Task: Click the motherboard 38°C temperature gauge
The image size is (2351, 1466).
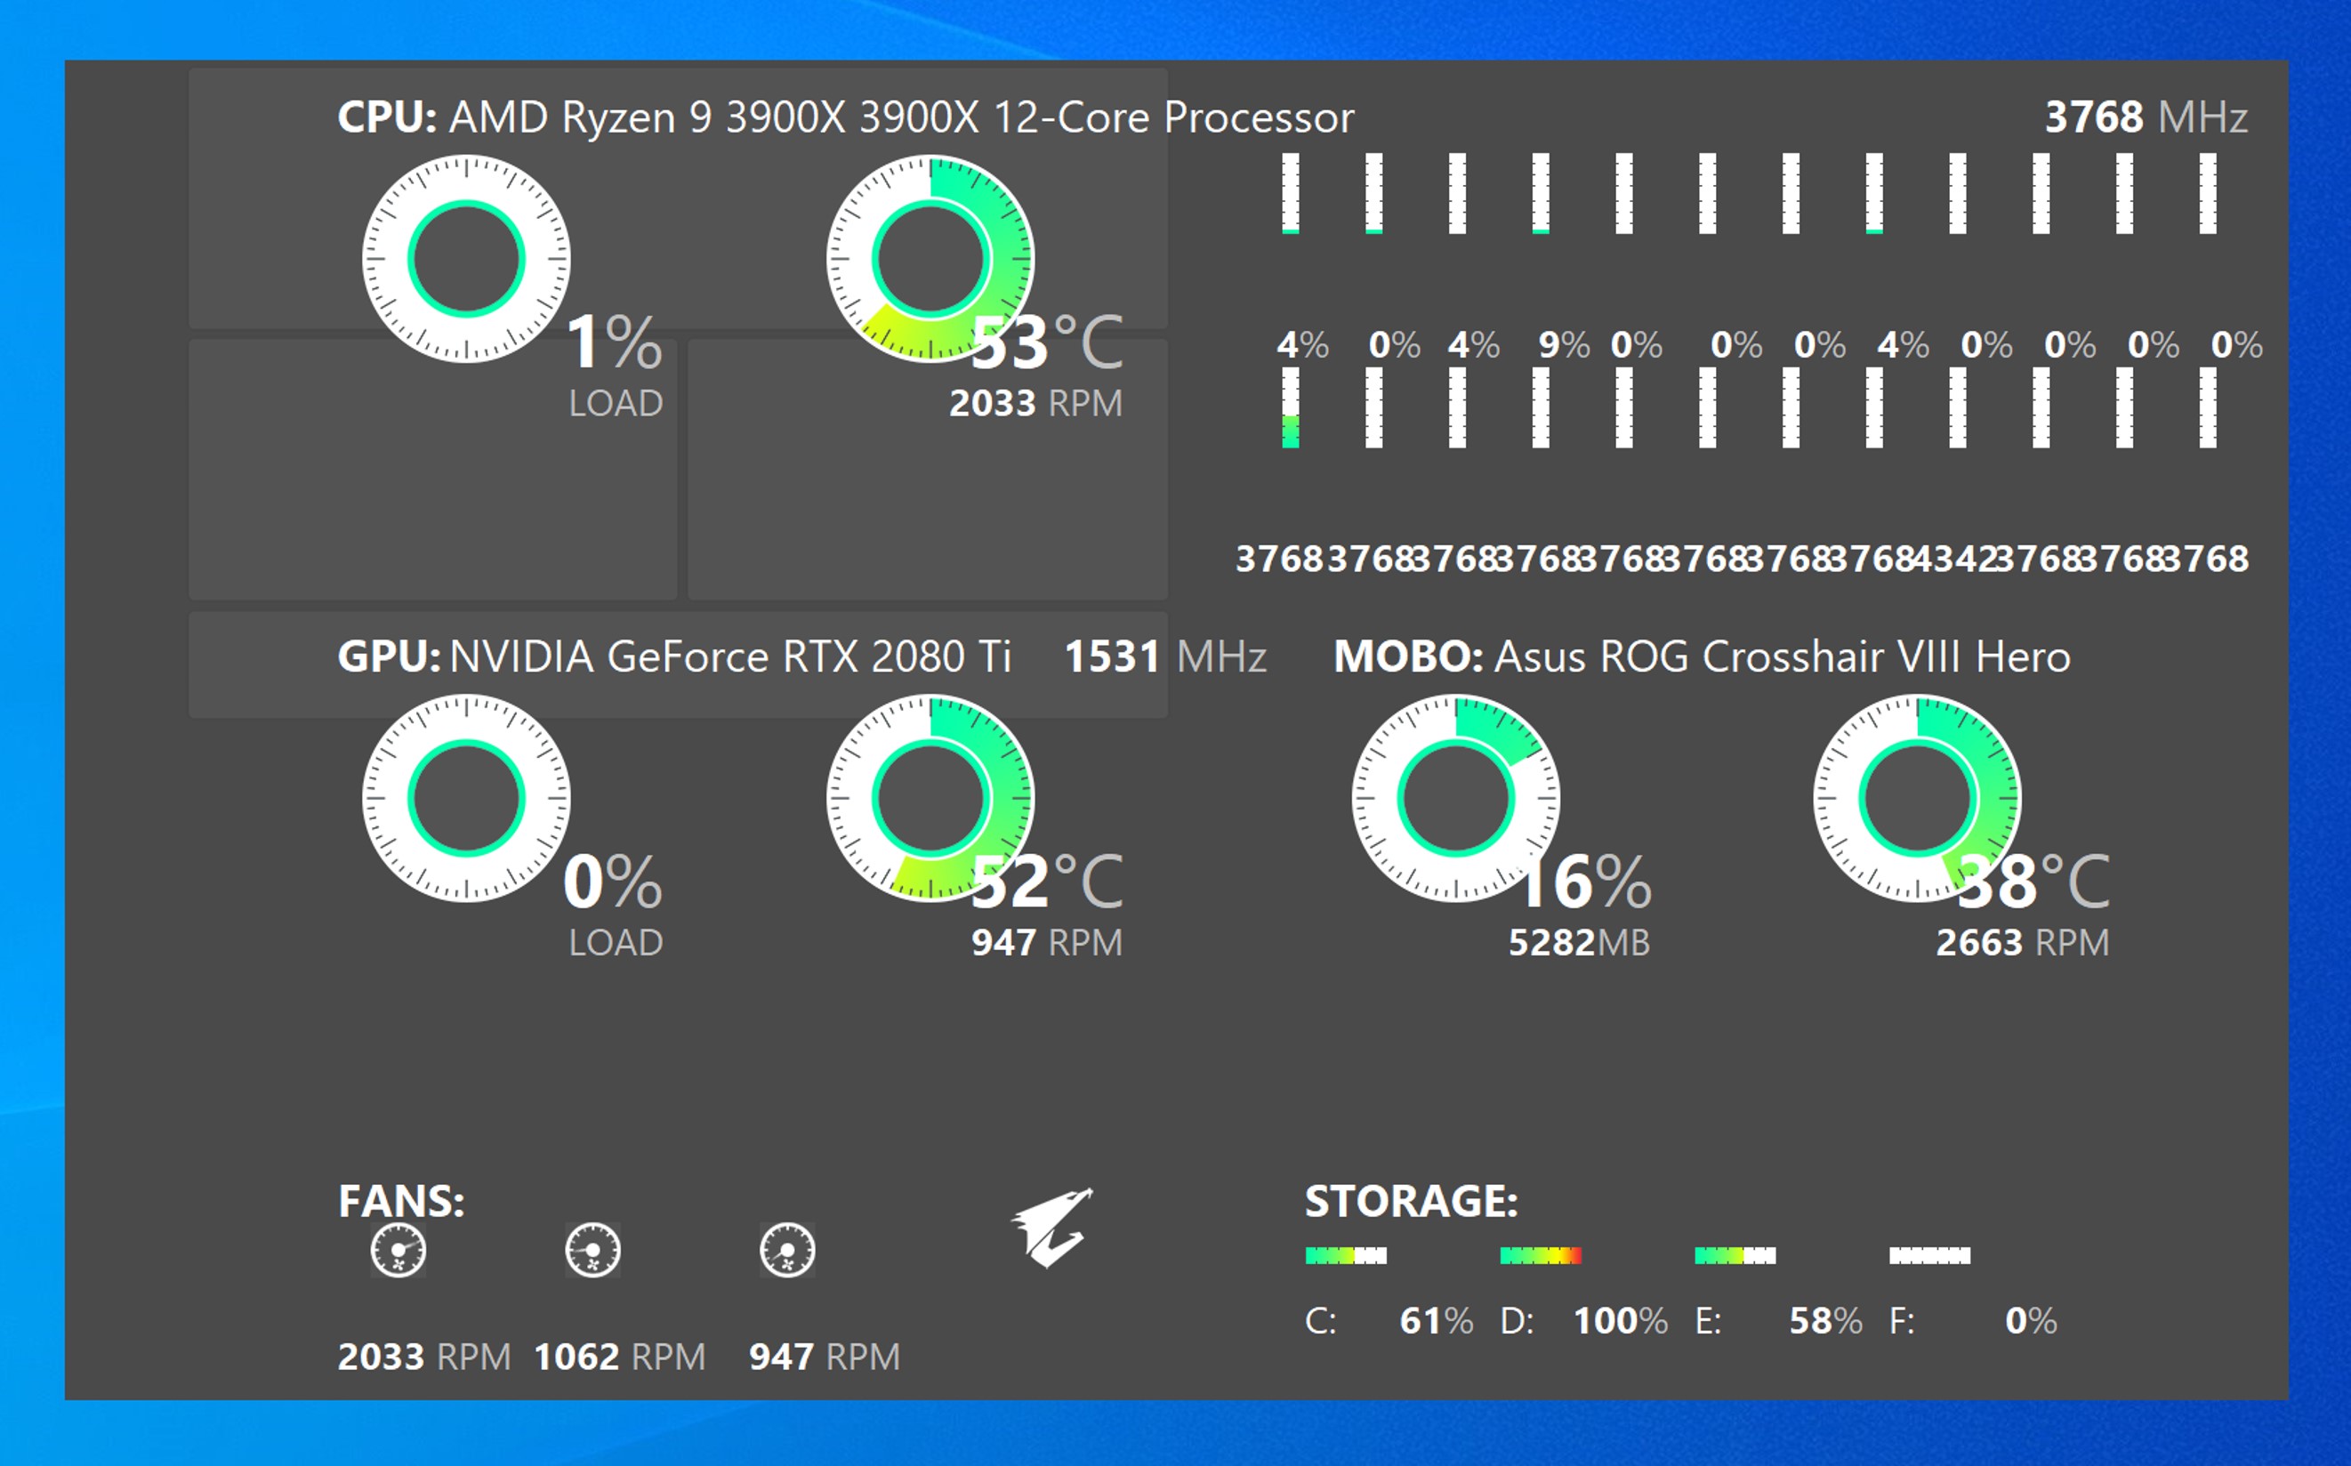Action: point(1917,798)
